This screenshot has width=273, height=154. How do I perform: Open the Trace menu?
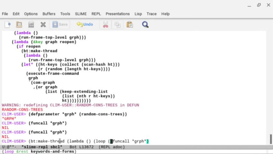click(151, 14)
